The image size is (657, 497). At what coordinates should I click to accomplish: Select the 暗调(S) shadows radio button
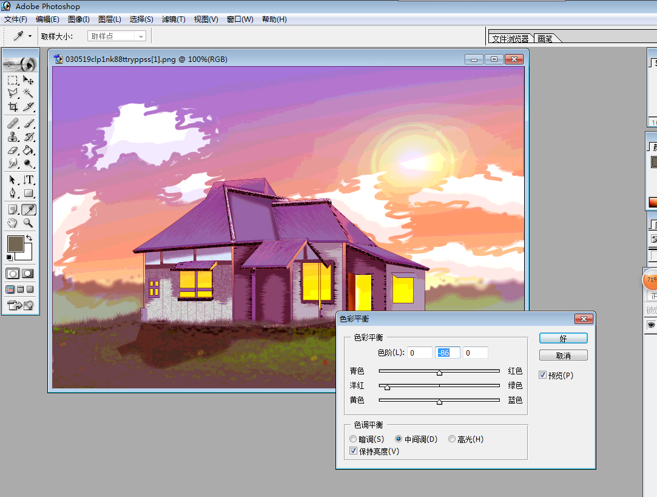353,439
